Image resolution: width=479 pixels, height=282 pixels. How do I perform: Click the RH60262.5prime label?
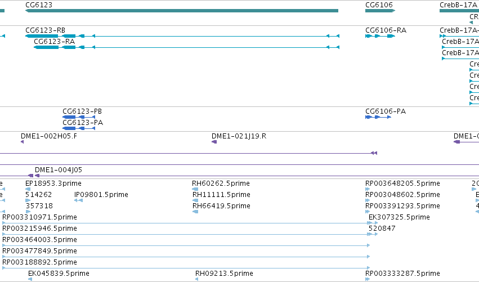tap(221, 183)
